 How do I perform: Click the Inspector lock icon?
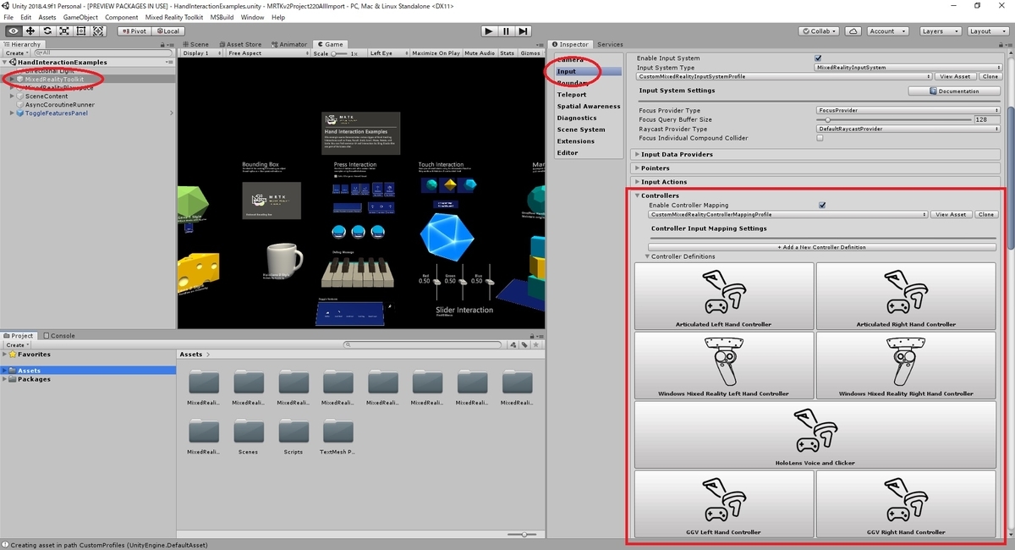[999, 44]
